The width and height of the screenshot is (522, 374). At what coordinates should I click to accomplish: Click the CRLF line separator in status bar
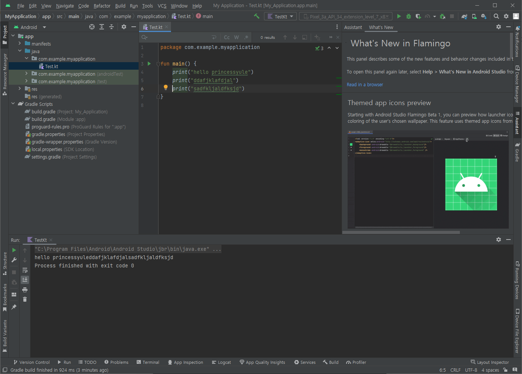[455, 370]
